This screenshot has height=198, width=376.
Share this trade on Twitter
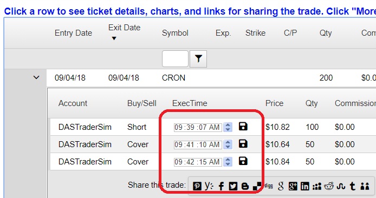pyautogui.click(x=233, y=186)
